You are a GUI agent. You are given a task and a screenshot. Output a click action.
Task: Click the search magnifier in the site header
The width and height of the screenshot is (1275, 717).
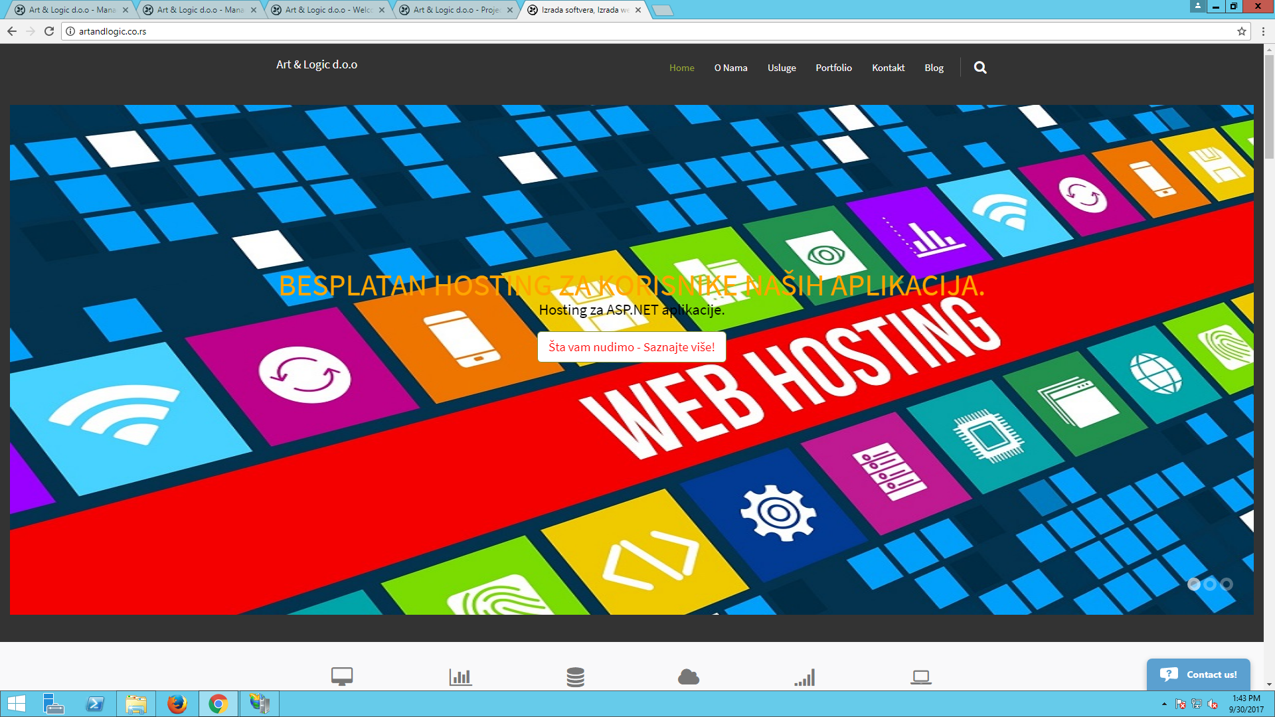tap(980, 68)
